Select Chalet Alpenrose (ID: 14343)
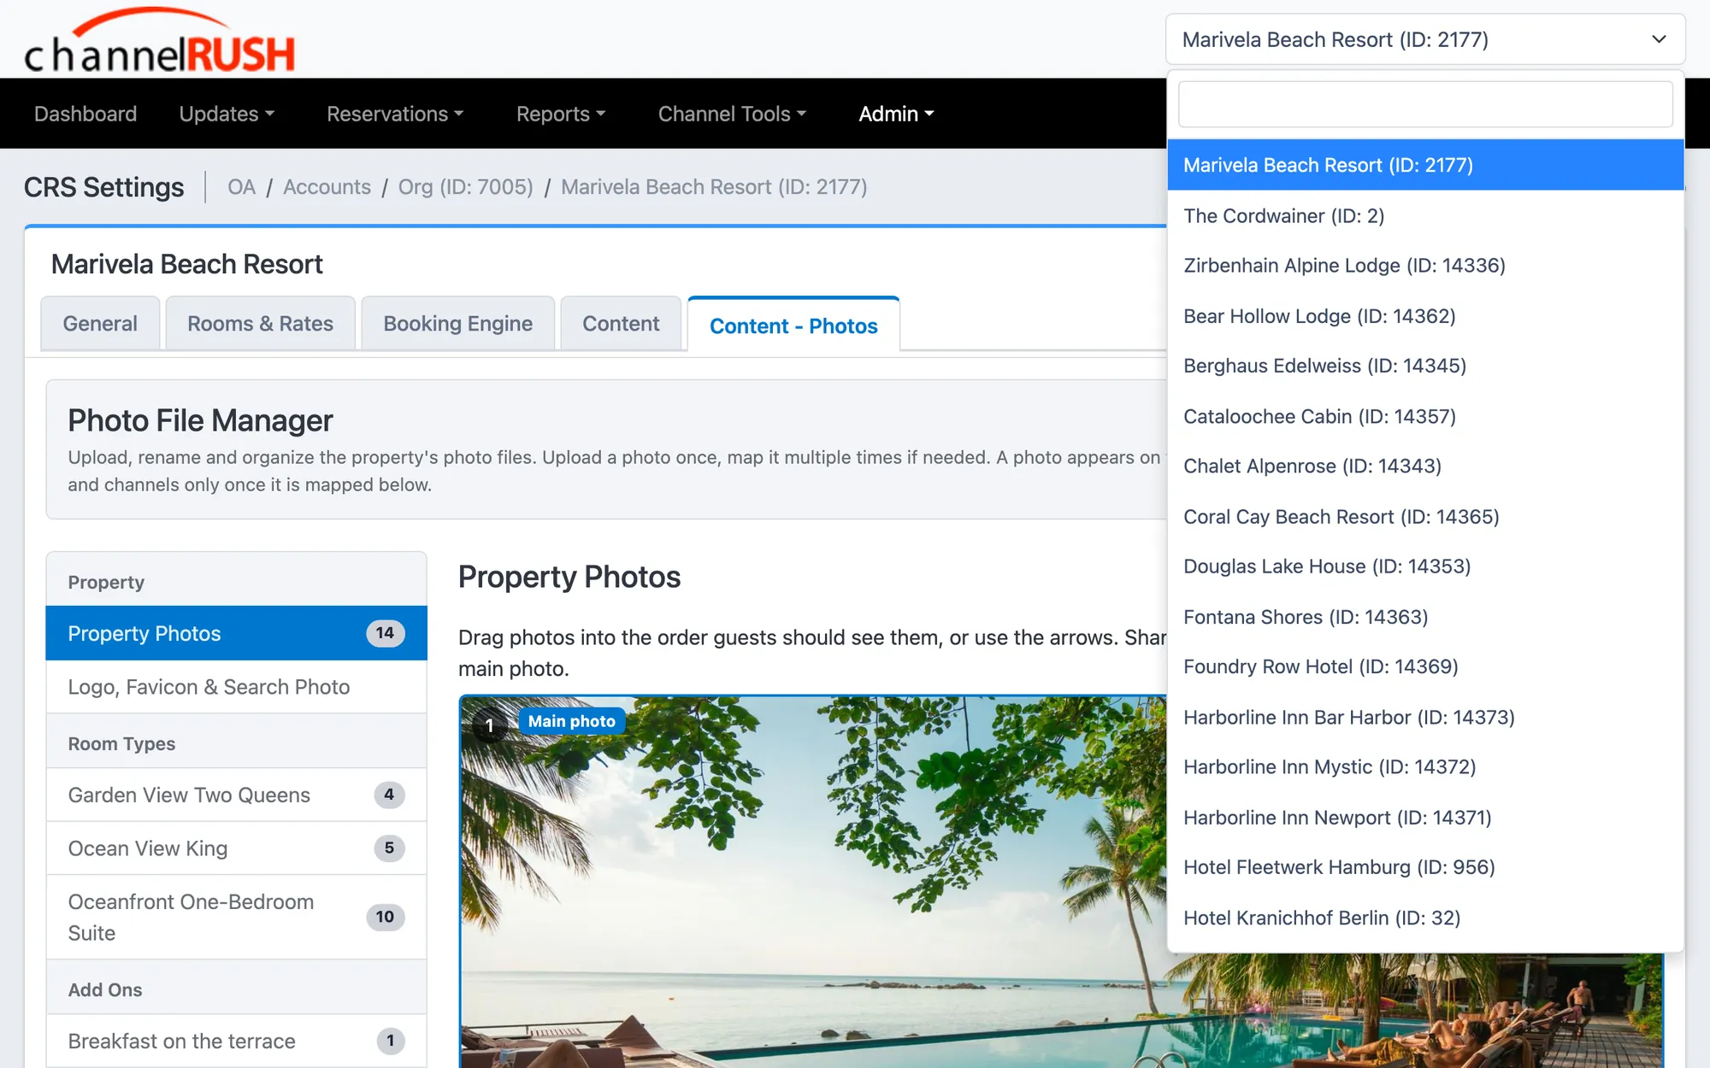The height and width of the screenshot is (1068, 1710). click(1425, 466)
